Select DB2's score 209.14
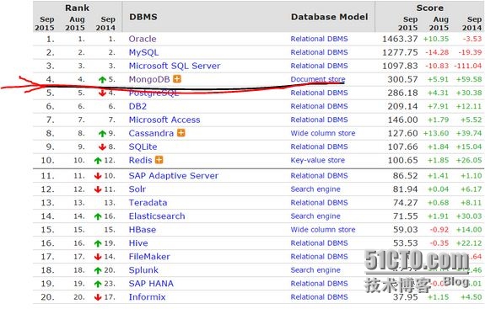The width and height of the screenshot is (485, 309). click(x=402, y=106)
